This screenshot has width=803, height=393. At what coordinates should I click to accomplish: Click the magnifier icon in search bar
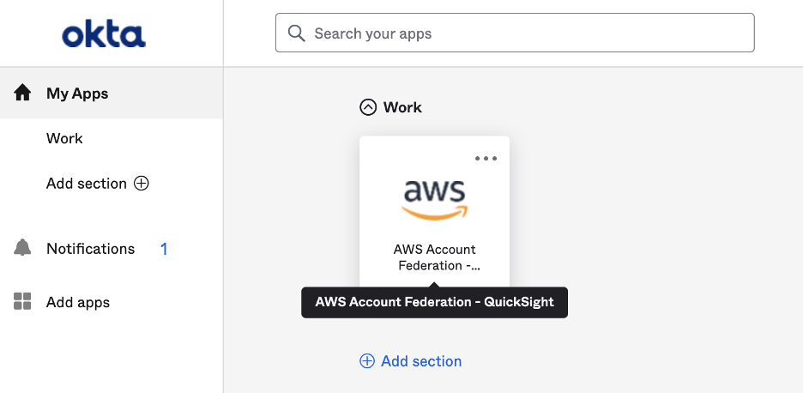pyautogui.click(x=297, y=33)
